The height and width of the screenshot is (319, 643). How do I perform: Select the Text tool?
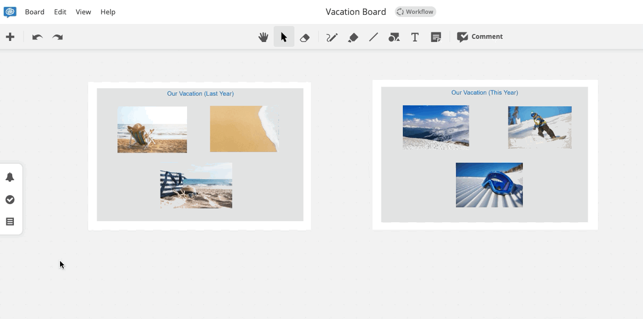[x=414, y=37]
